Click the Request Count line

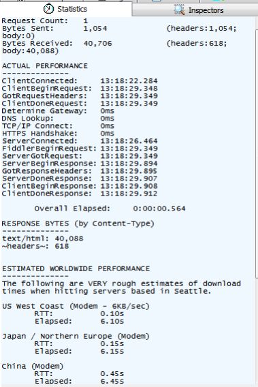45,20
